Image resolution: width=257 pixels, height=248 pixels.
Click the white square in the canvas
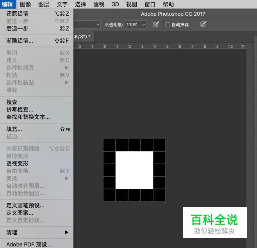point(134,170)
